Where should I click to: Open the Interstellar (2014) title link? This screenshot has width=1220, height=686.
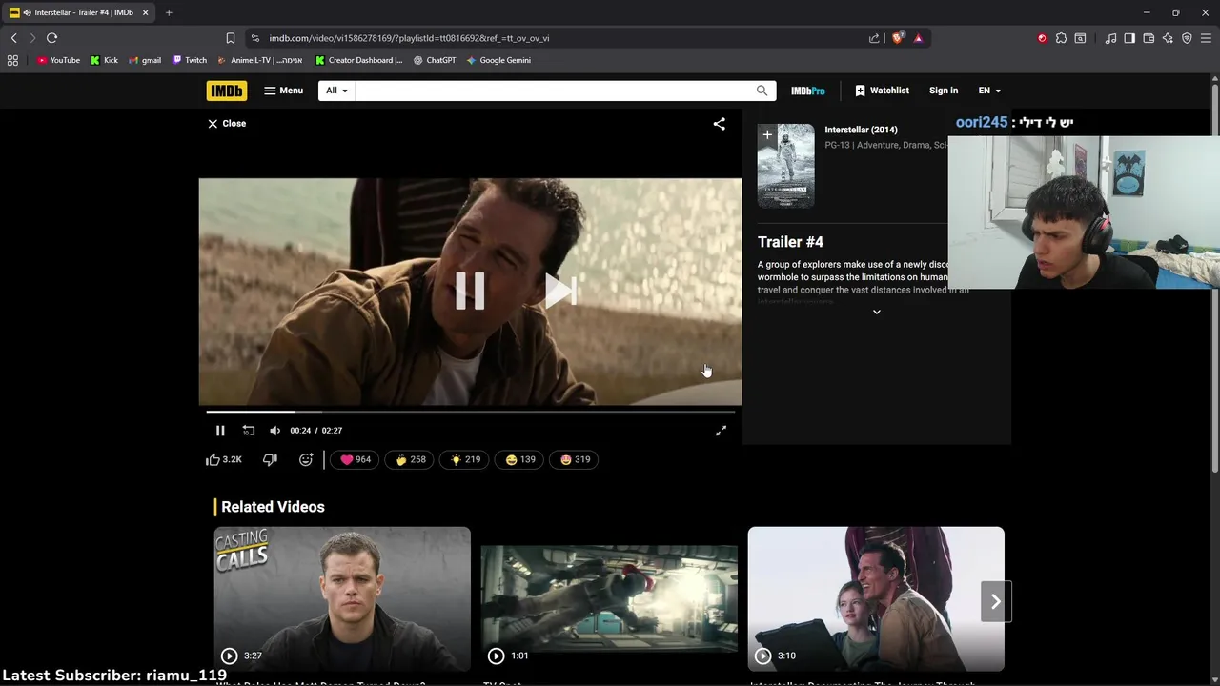(x=861, y=130)
